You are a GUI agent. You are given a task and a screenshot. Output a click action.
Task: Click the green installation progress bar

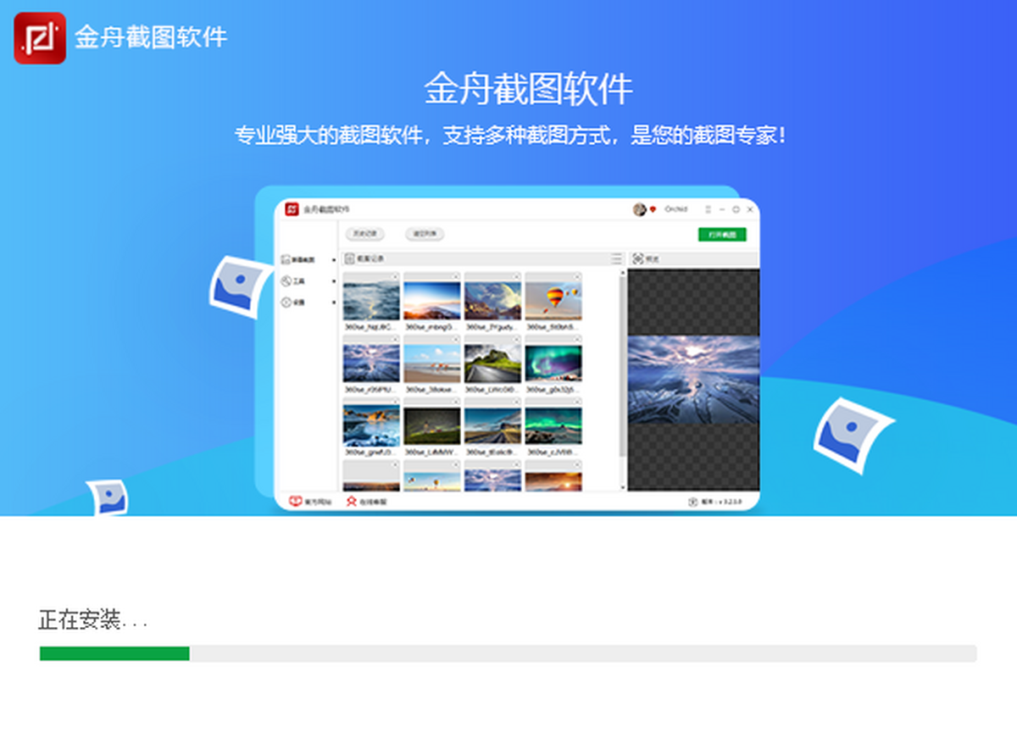click(x=114, y=653)
